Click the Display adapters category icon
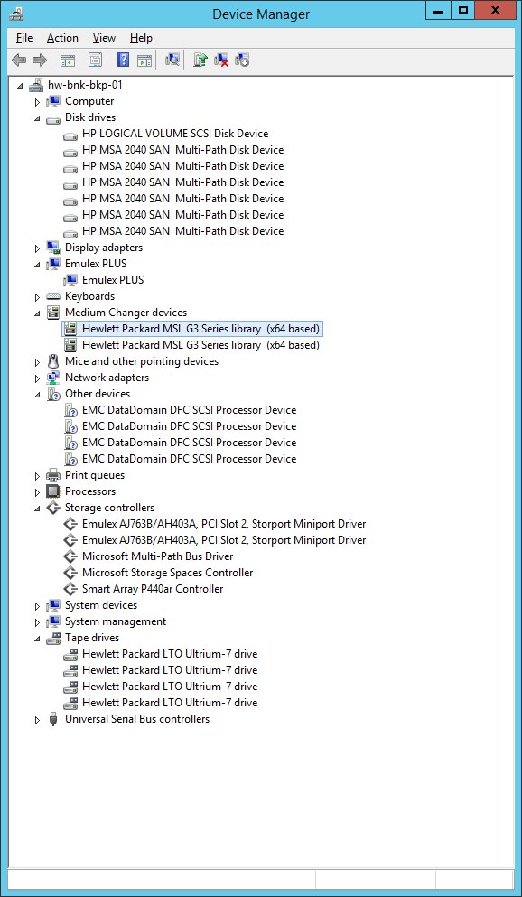The image size is (522, 897). [53, 248]
